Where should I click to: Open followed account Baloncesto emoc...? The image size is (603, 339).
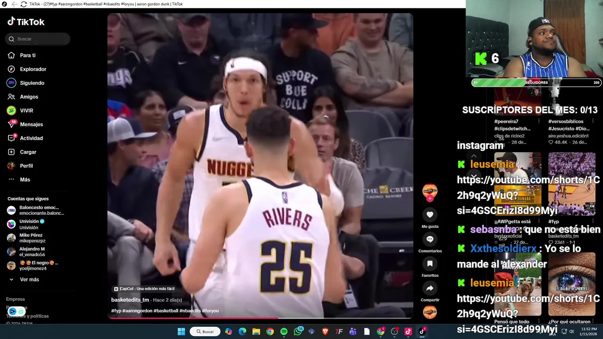point(36,210)
